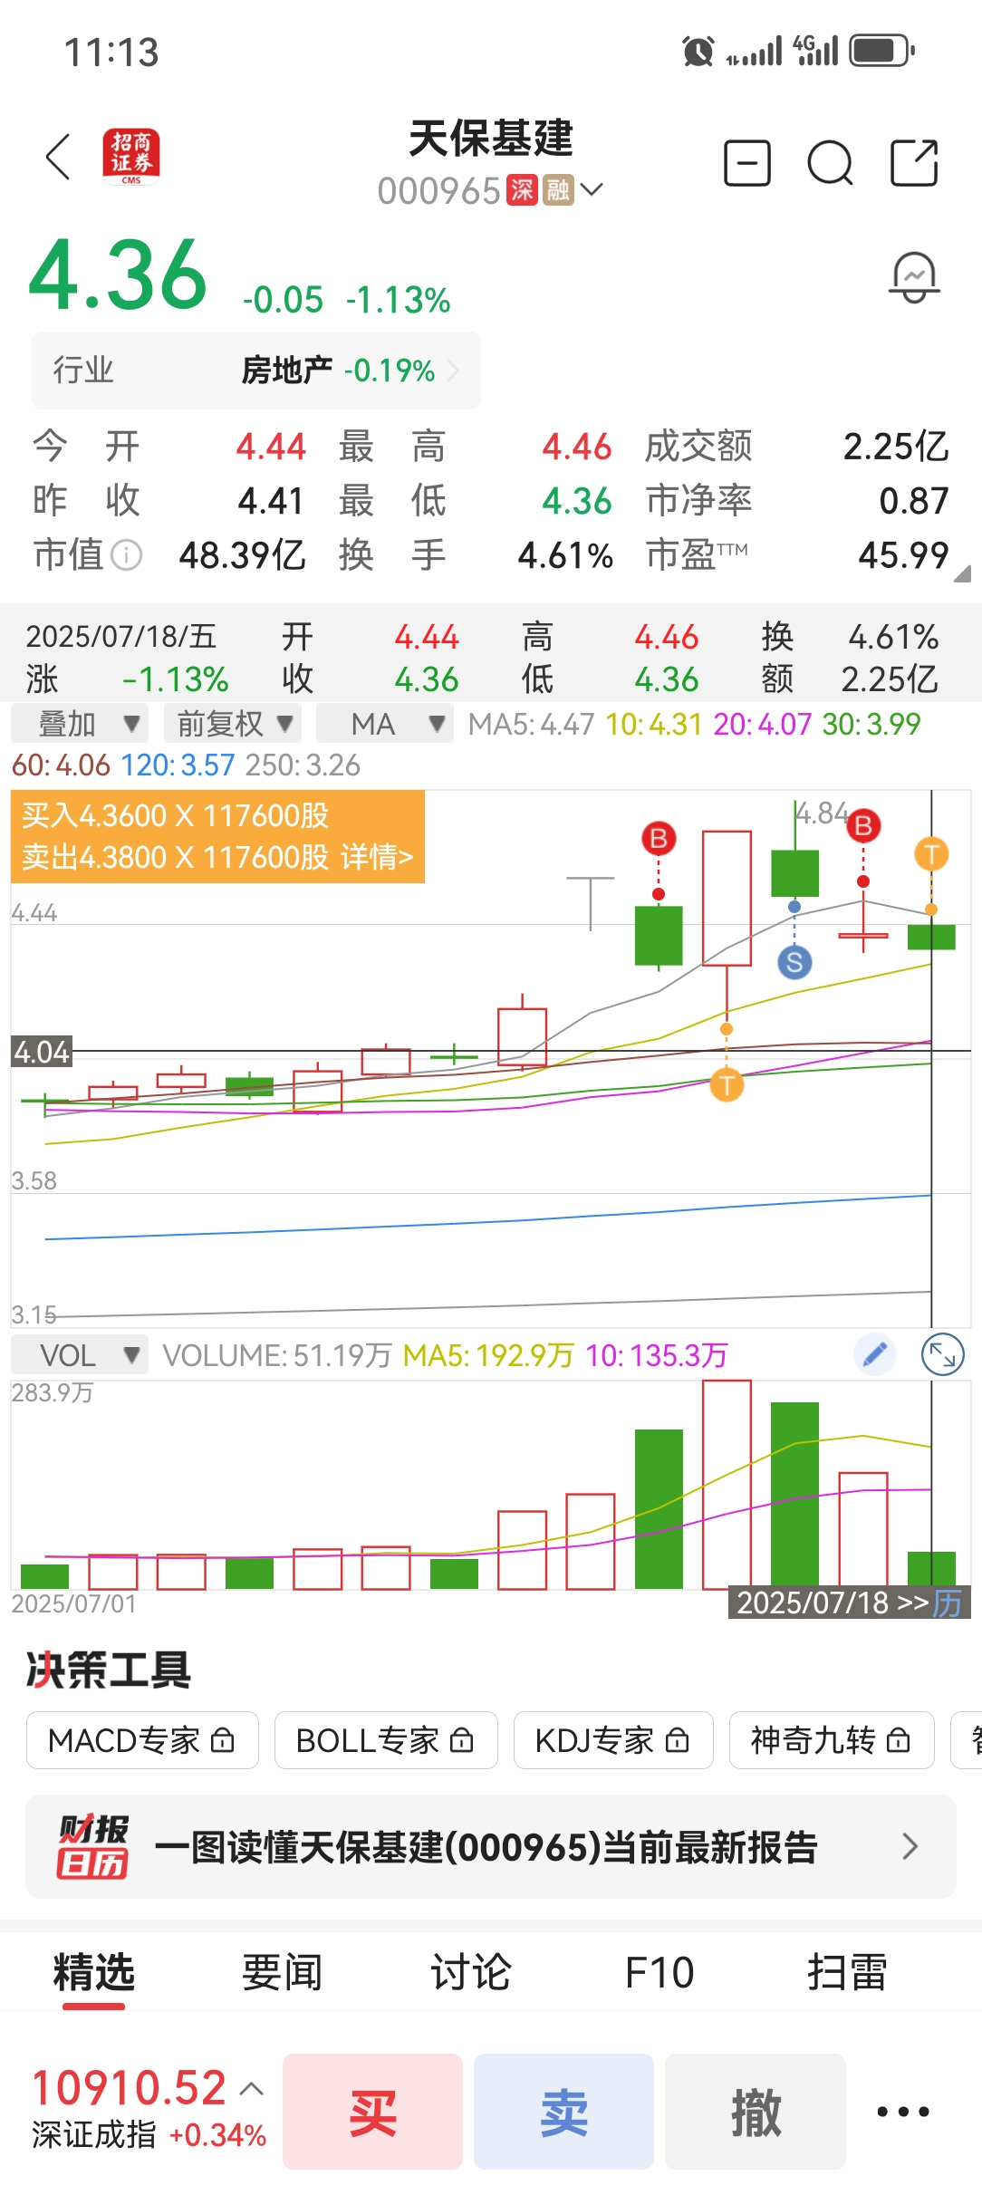The image size is (982, 2185).
Task: Switch to the F10 tab
Action: [659, 1972]
